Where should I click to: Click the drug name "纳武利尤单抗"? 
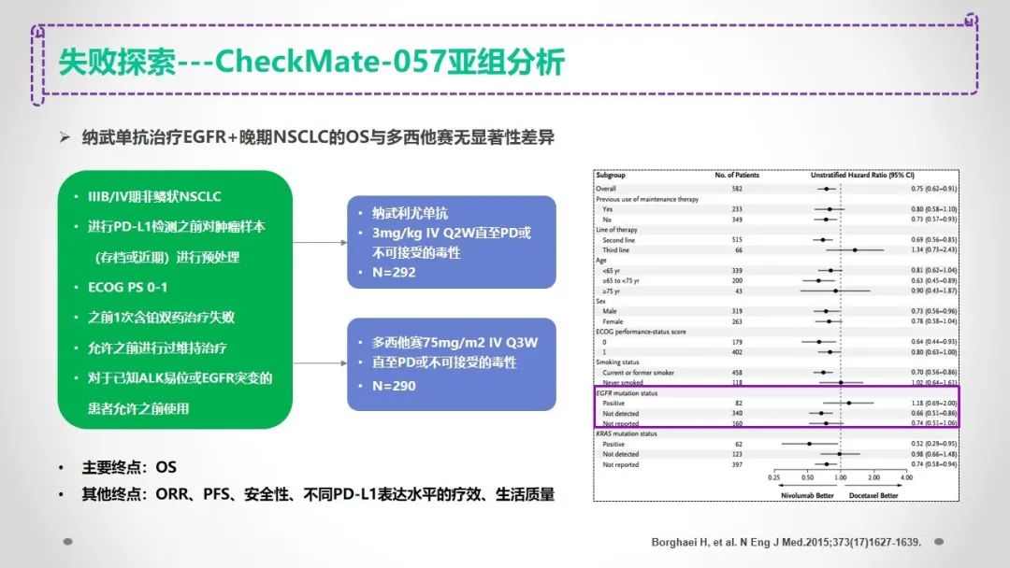pos(410,214)
